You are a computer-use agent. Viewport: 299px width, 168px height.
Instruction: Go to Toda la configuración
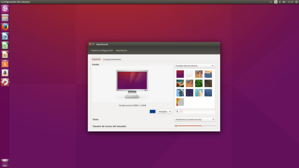click(x=102, y=50)
